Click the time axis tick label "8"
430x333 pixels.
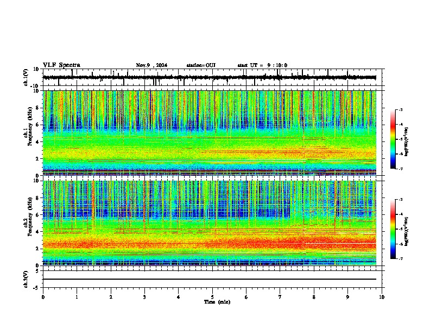coord(314,297)
